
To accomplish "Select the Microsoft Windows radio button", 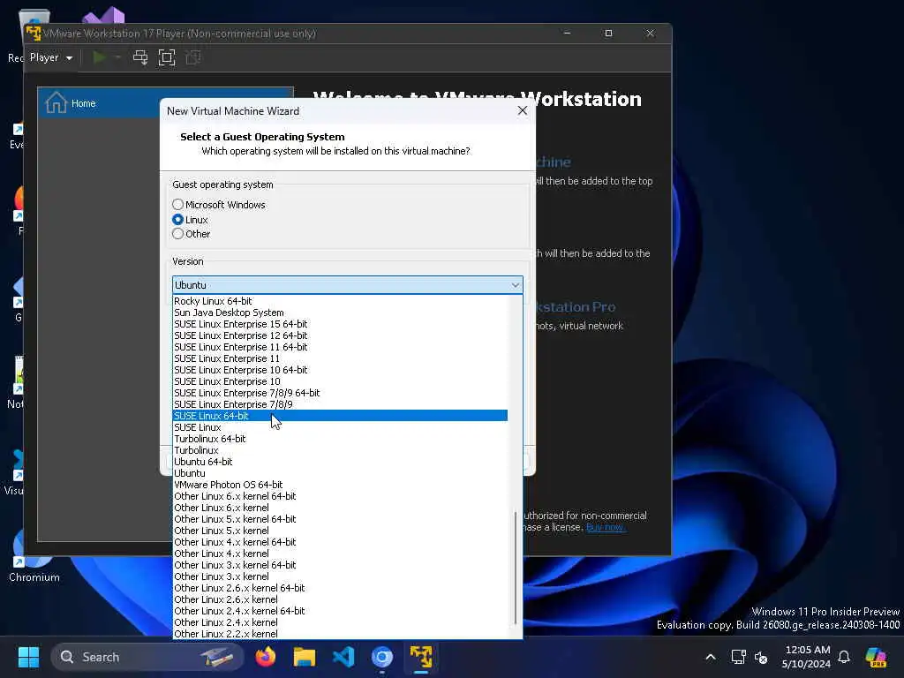I will click(x=219, y=205).
